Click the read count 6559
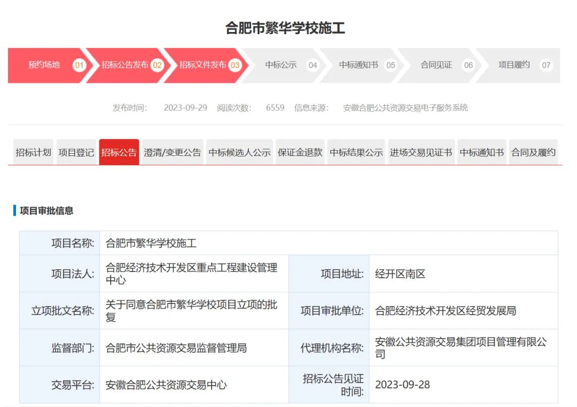 (x=275, y=108)
